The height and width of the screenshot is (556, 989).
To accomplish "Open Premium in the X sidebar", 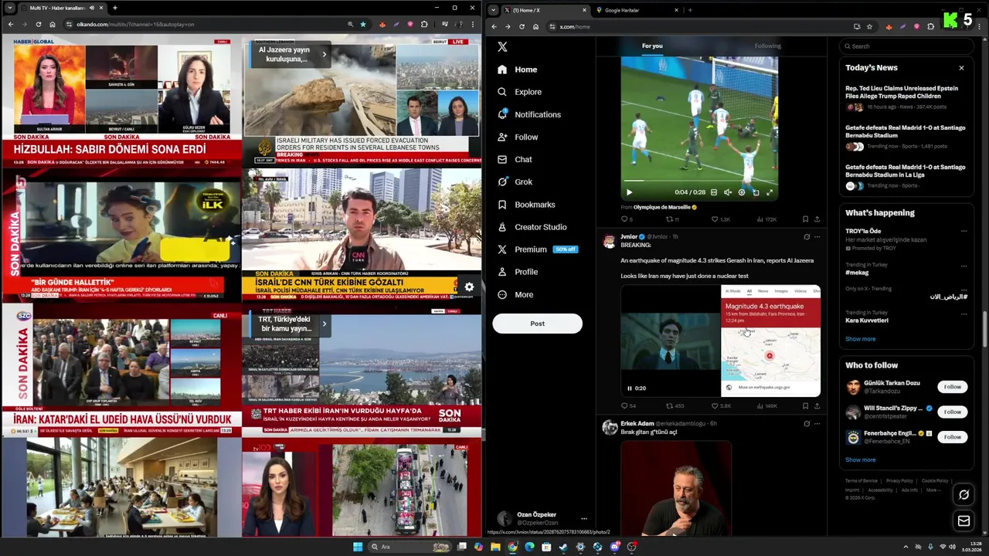I will [538, 249].
